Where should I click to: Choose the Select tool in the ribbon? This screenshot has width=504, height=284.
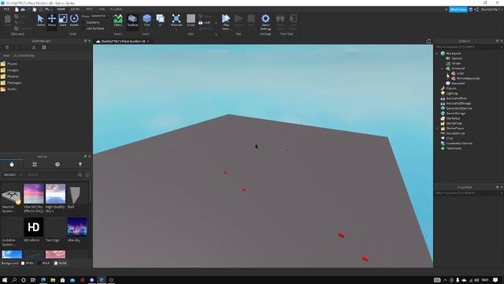tap(40, 21)
